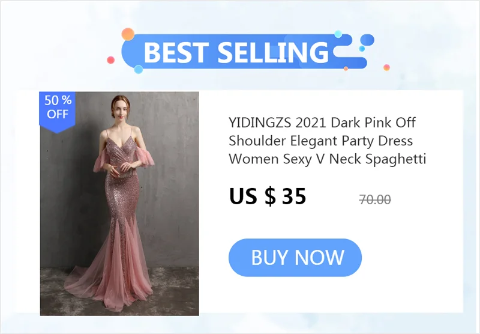Click the cyan circle above the banner's right end
The width and height of the screenshot is (480, 334).
338,34
